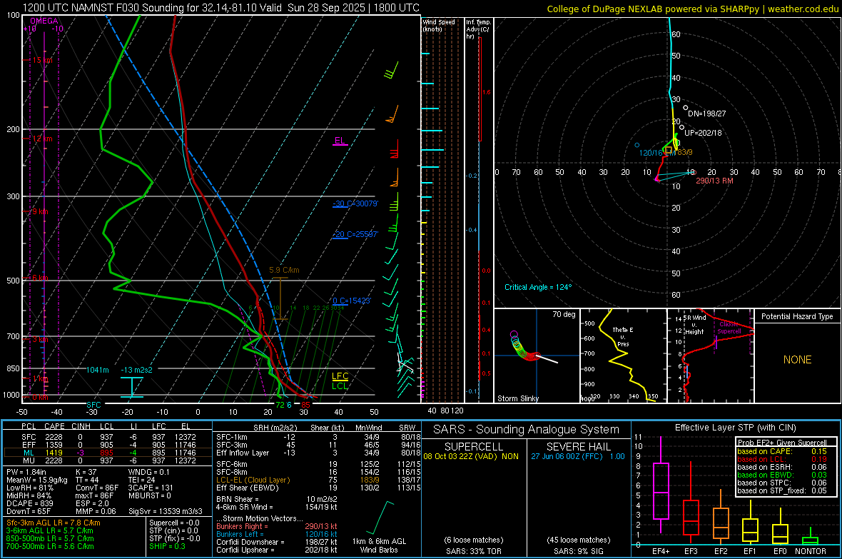Image resolution: width=842 pixels, height=559 pixels.
Task: Click the '70 deg' slinky label
Action: pyautogui.click(x=564, y=314)
